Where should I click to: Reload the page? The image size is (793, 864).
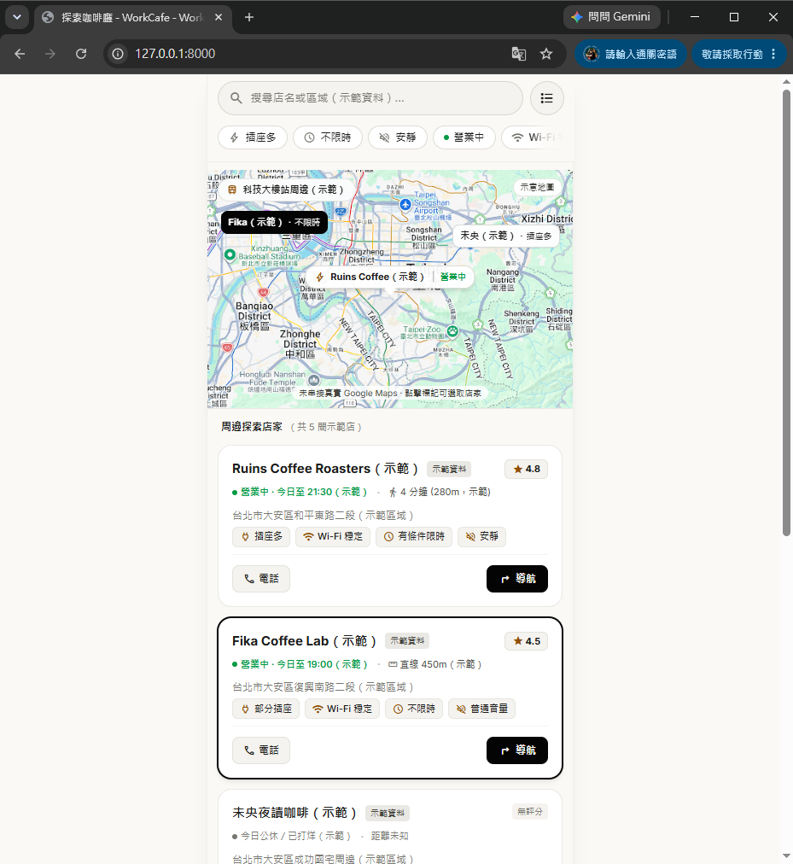tap(81, 54)
